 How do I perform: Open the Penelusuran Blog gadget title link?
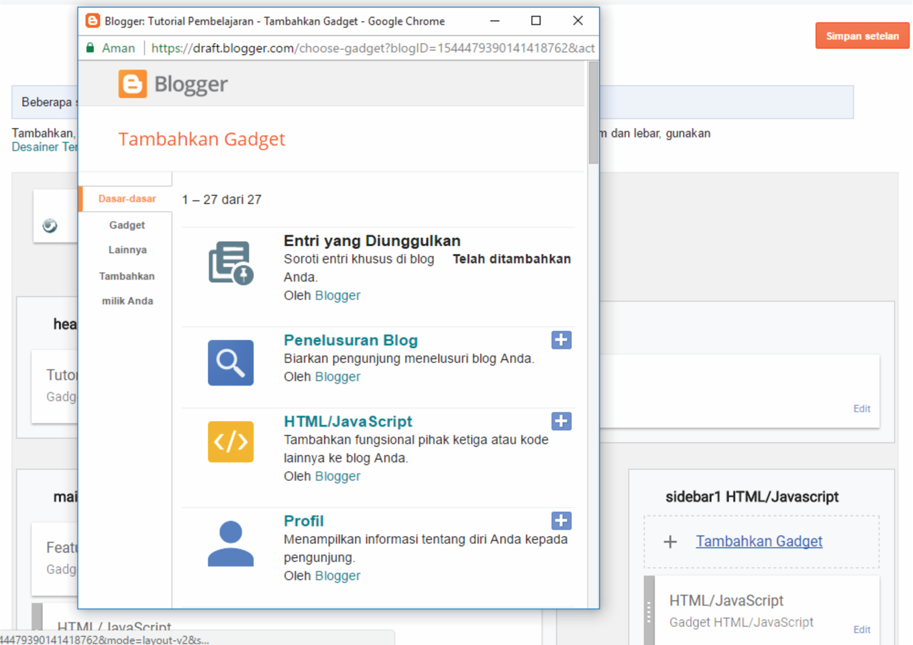pos(351,340)
